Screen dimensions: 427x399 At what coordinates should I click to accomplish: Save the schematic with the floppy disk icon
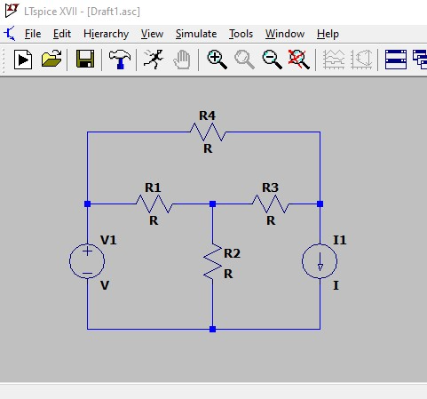(85, 59)
